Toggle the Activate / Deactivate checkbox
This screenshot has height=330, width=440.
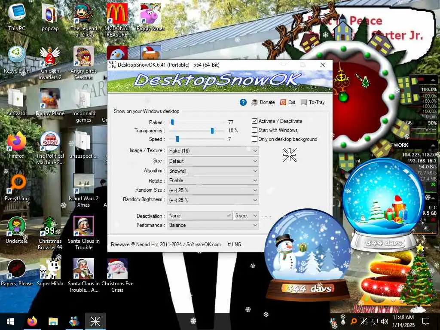point(254,121)
